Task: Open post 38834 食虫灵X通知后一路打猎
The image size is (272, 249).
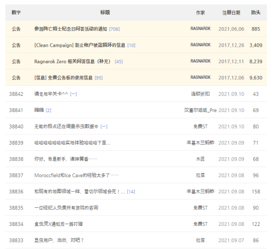Action: point(58,224)
